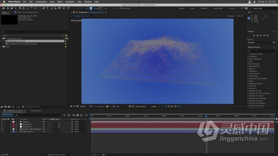Open the Animation menu

click(x=70, y=2)
